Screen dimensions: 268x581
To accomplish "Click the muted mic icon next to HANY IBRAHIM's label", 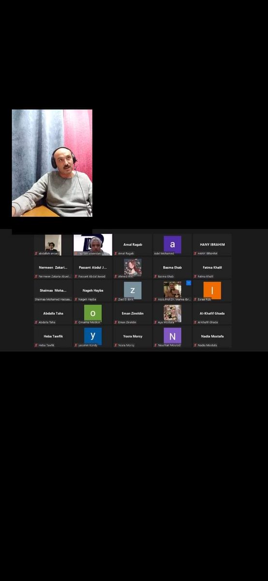I will (195, 253).
